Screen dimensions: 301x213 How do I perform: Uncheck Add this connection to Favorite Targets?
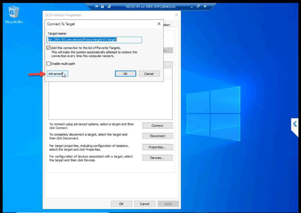click(49, 48)
